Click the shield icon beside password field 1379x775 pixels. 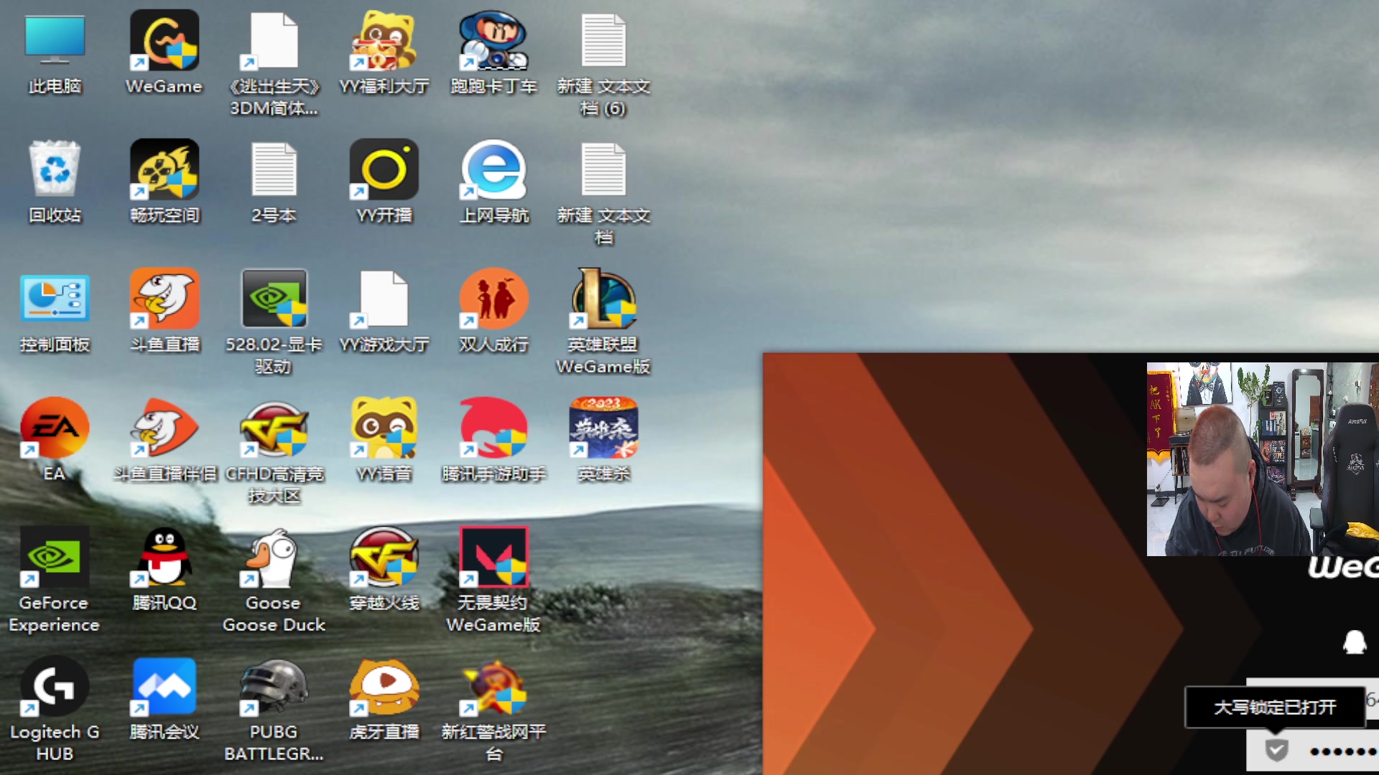tap(1276, 751)
